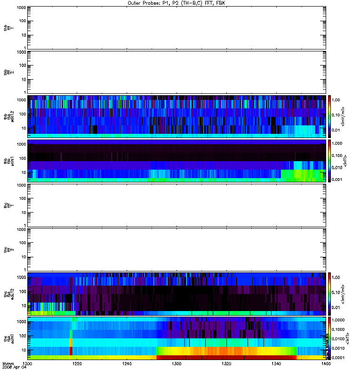Select the color bar beside thc fbk scm1 panel
This screenshot has width=353, height=377.
329,338
